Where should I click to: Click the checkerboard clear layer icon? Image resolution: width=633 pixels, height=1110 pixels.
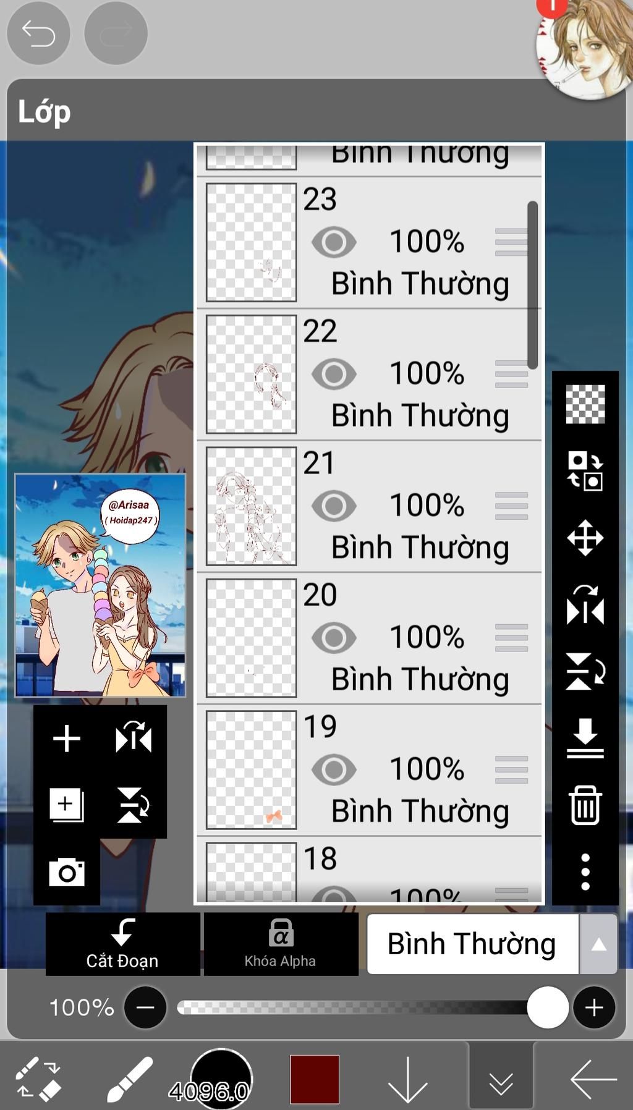(585, 404)
